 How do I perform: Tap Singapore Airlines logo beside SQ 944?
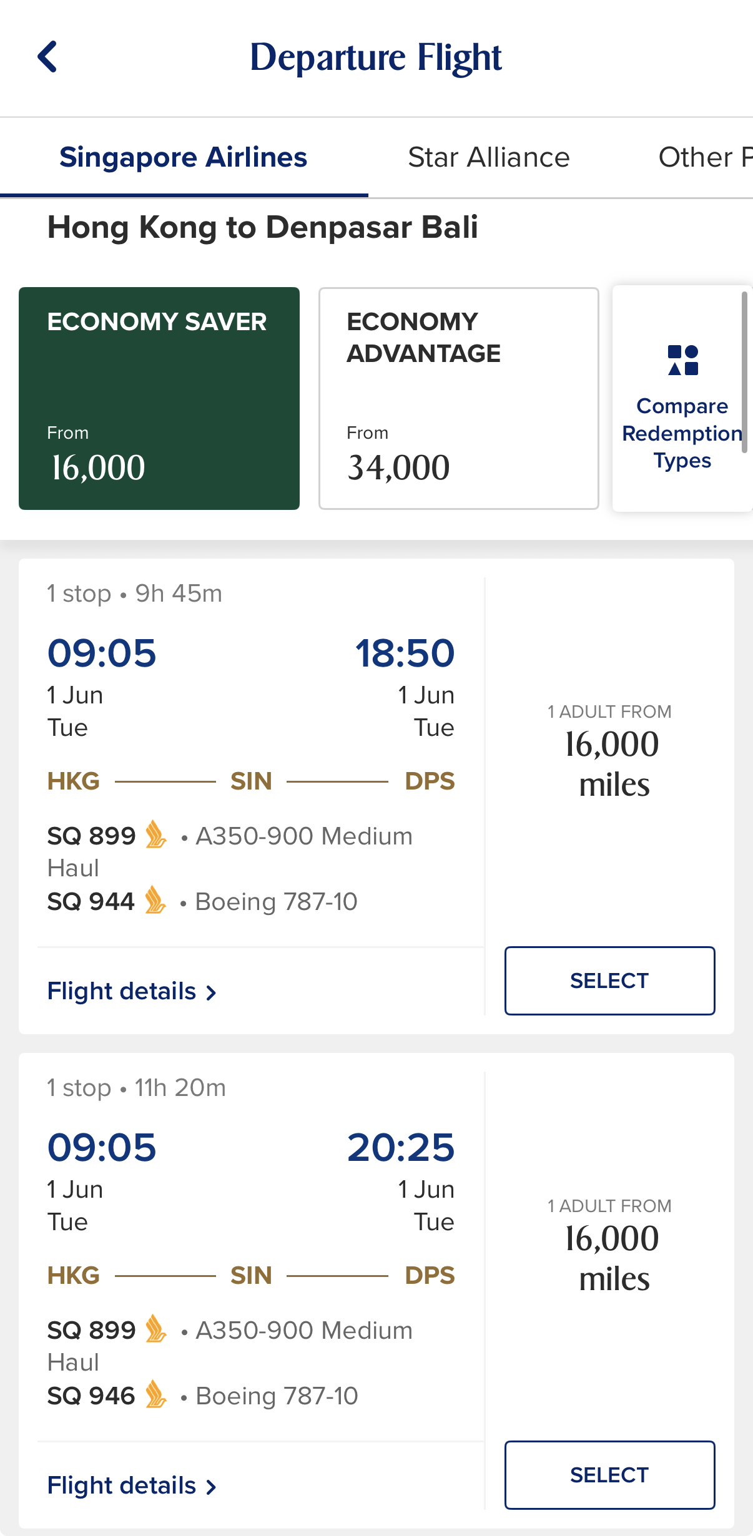pyautogui.click(x=155, y=900)
